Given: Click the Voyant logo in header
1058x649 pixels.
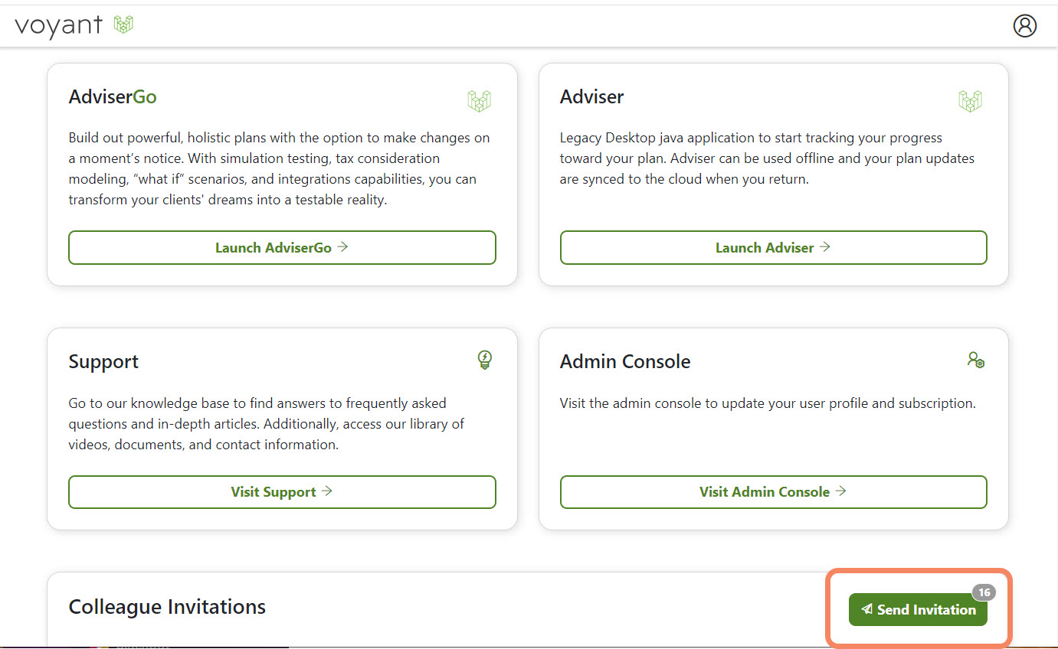Looking at the screenshot, I should [x=74, y=25].
